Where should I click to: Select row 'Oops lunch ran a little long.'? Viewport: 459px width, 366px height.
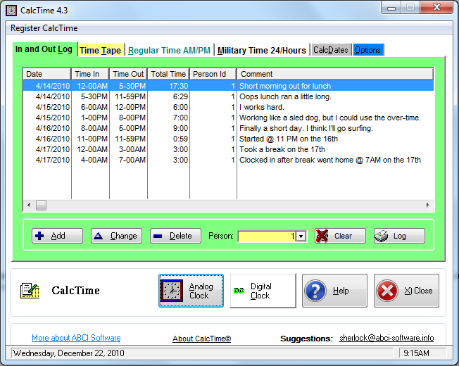pos(228,96)
